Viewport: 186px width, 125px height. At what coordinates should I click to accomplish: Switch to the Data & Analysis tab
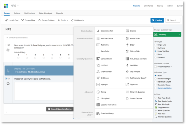46,13
